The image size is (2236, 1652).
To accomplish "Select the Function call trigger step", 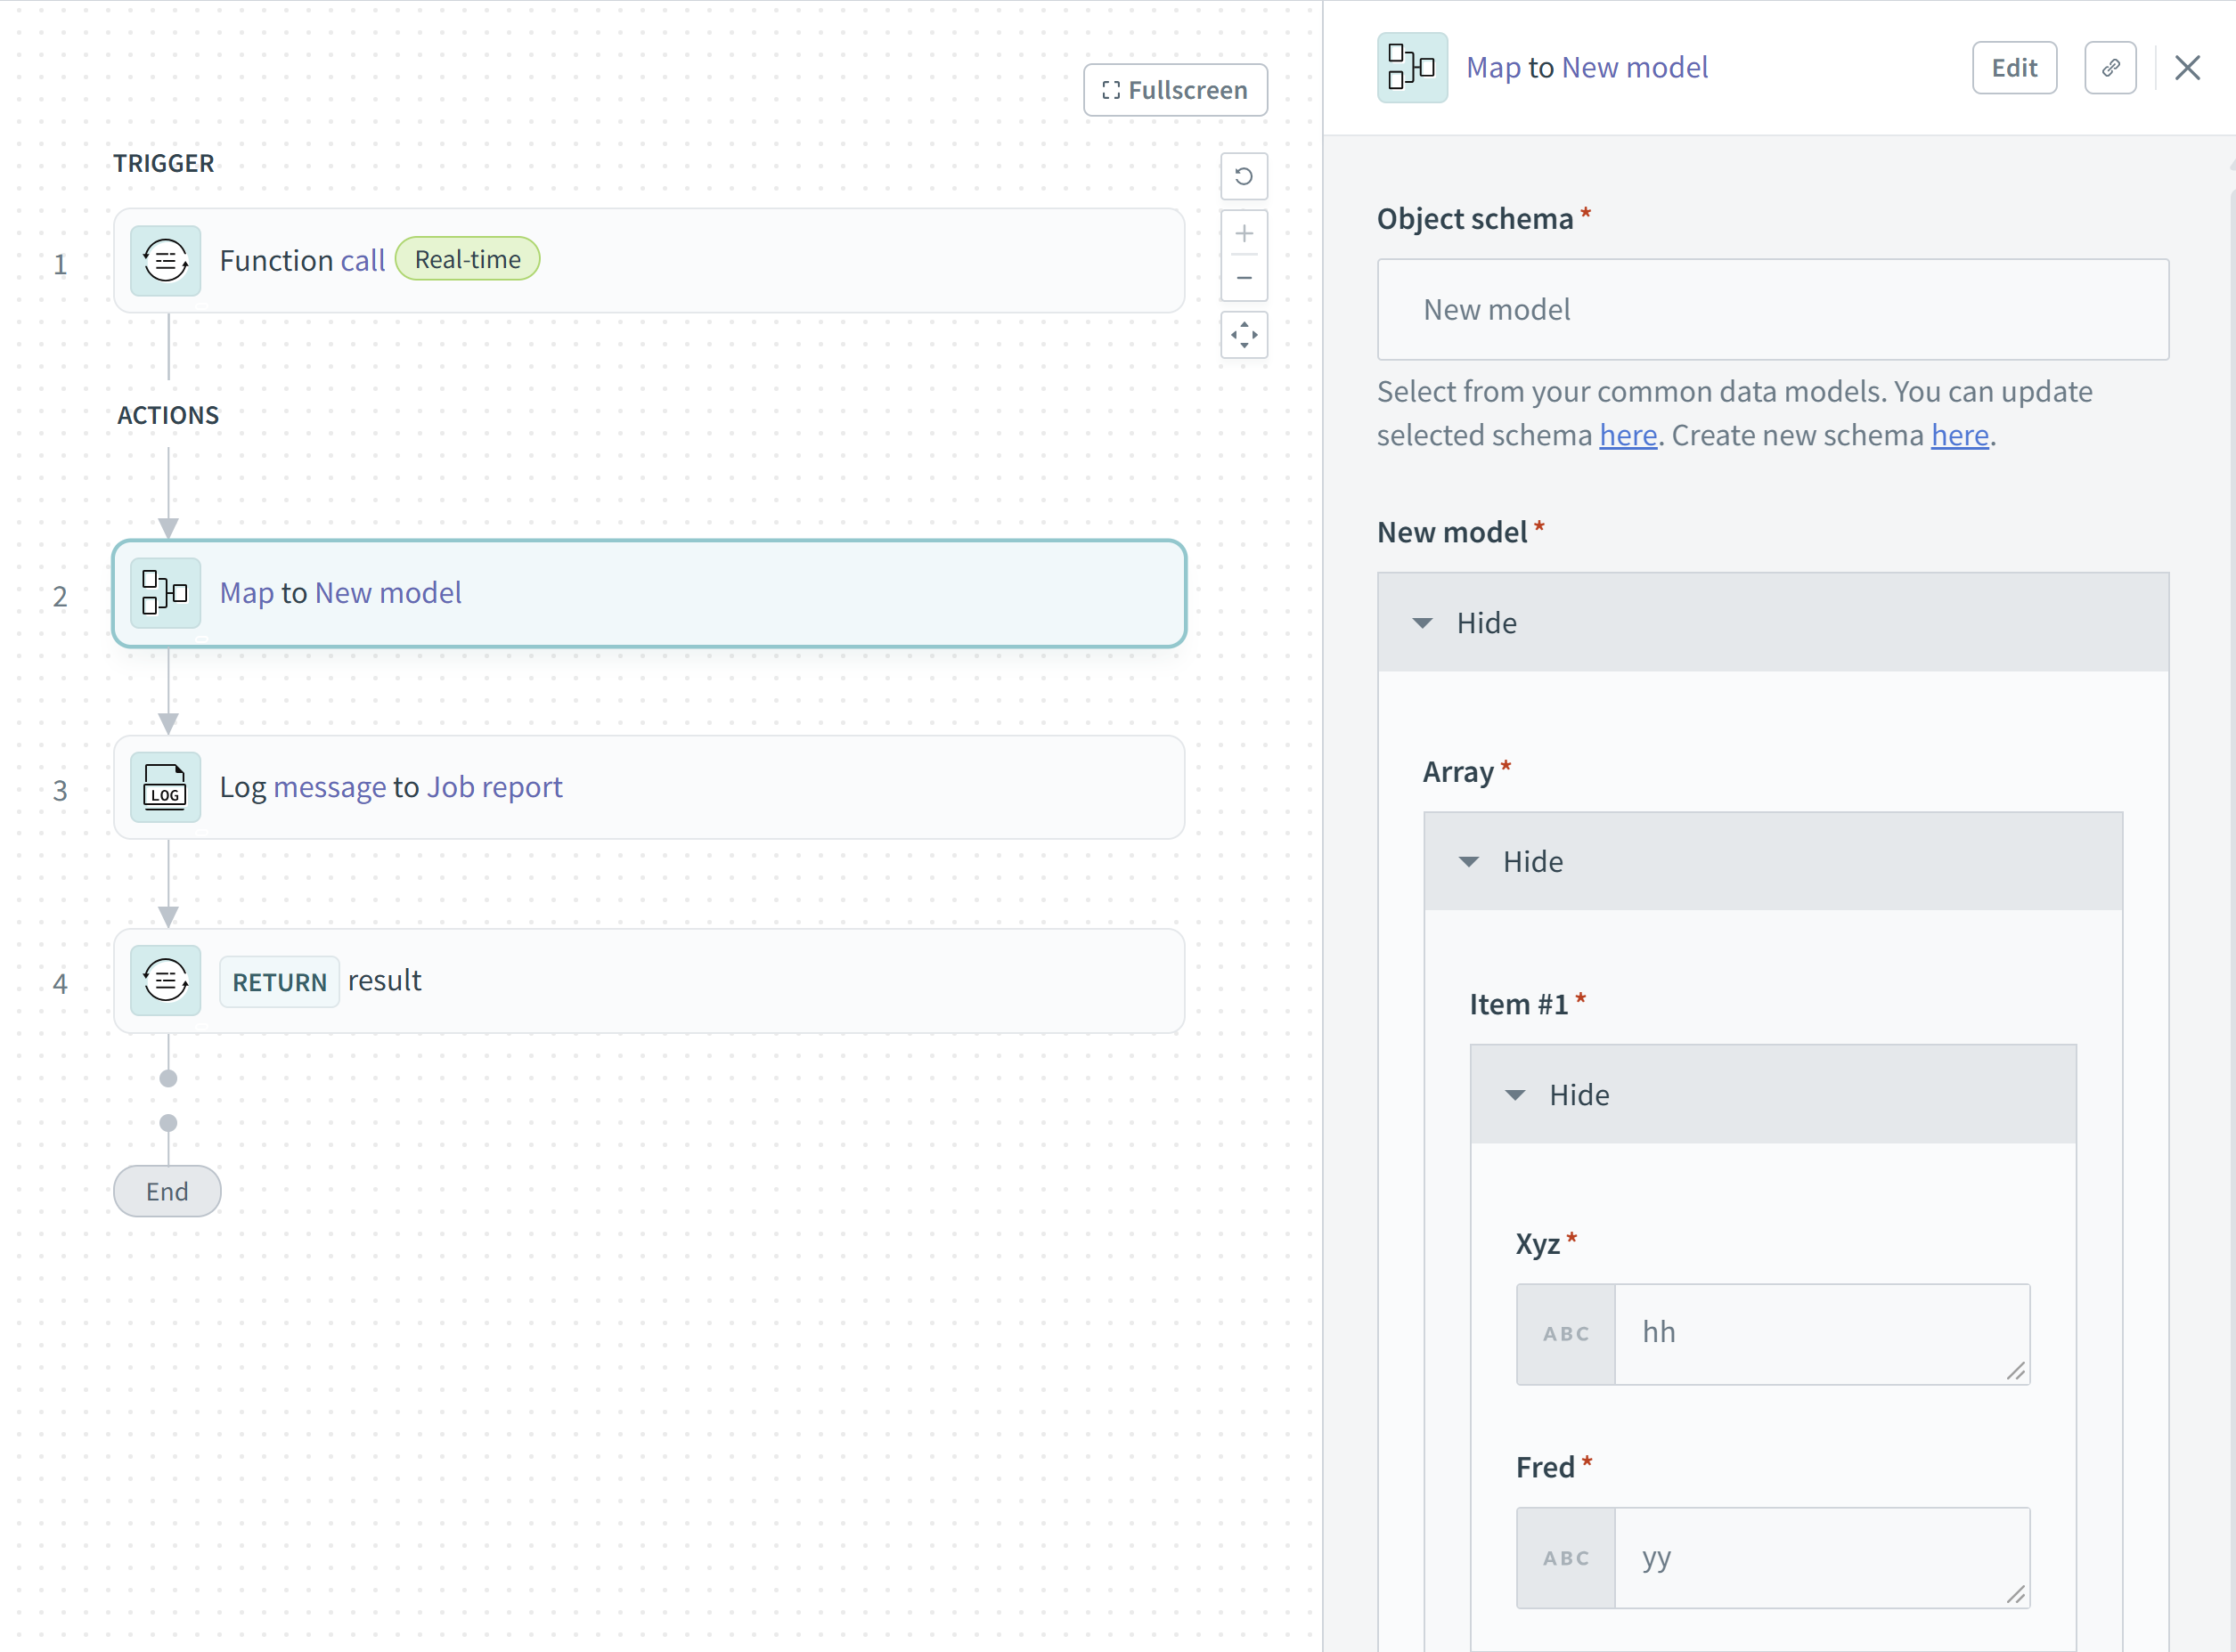I will click(x=649, y=261).
